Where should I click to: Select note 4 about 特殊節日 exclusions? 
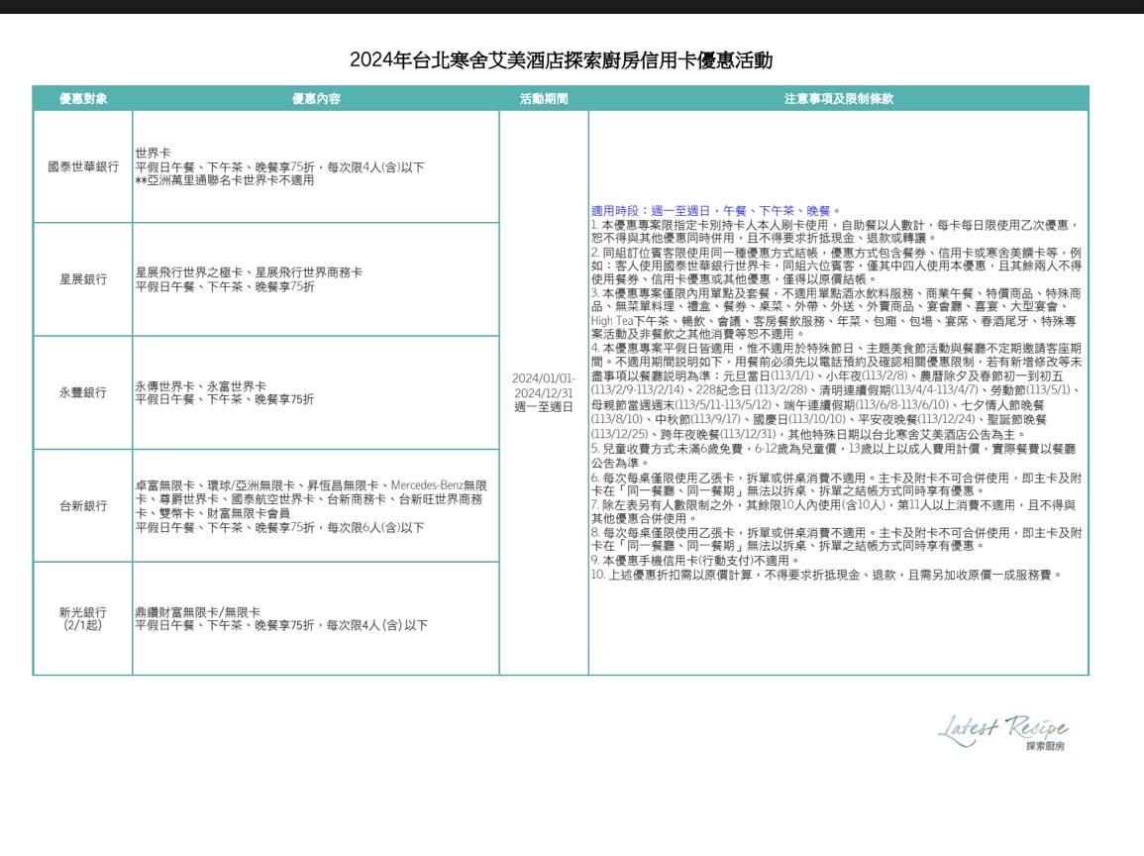pyautogui.click(x=836, y=390)
